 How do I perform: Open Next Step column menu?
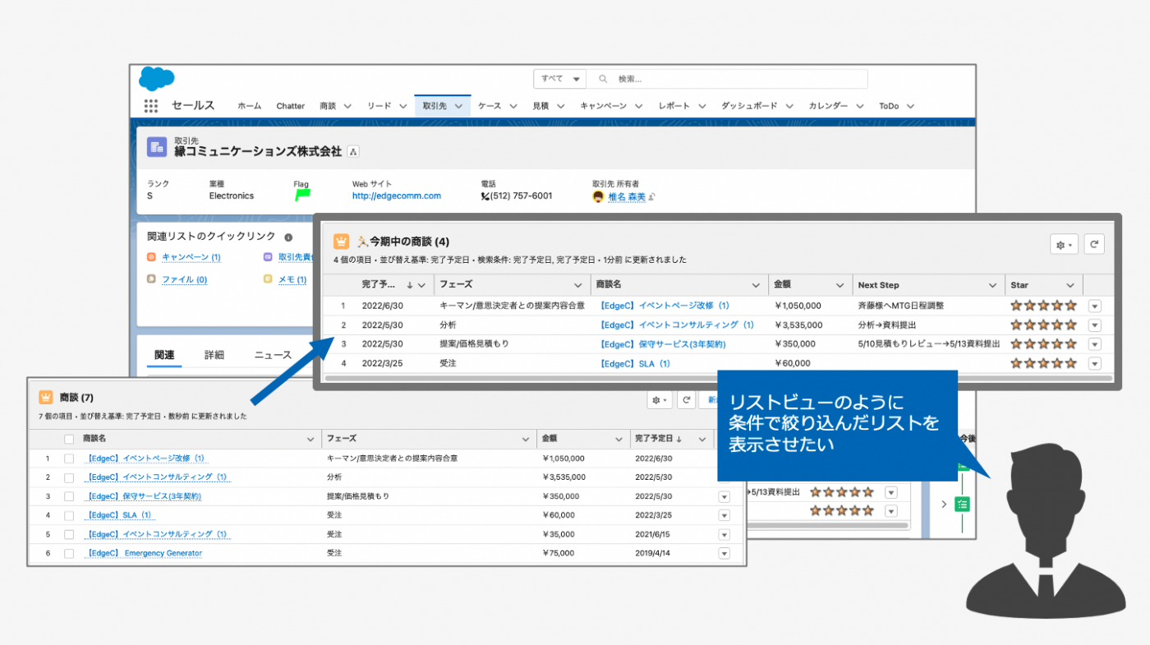[x=992, y=285]
